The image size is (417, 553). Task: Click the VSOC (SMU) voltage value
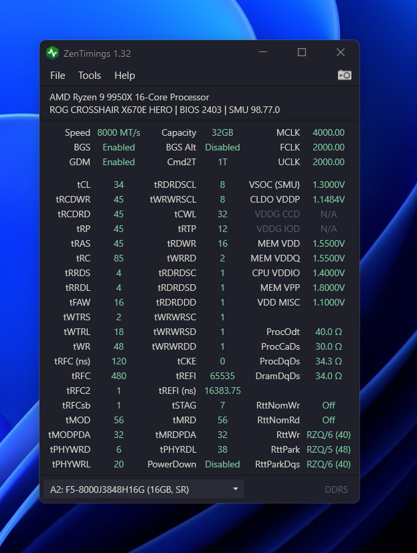tap(328, 185)
